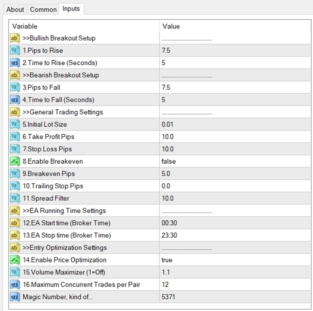Click the integer icon for Time to Rise (Seconds)
This screenshot has height=311, width=313.
pos(15,63)
